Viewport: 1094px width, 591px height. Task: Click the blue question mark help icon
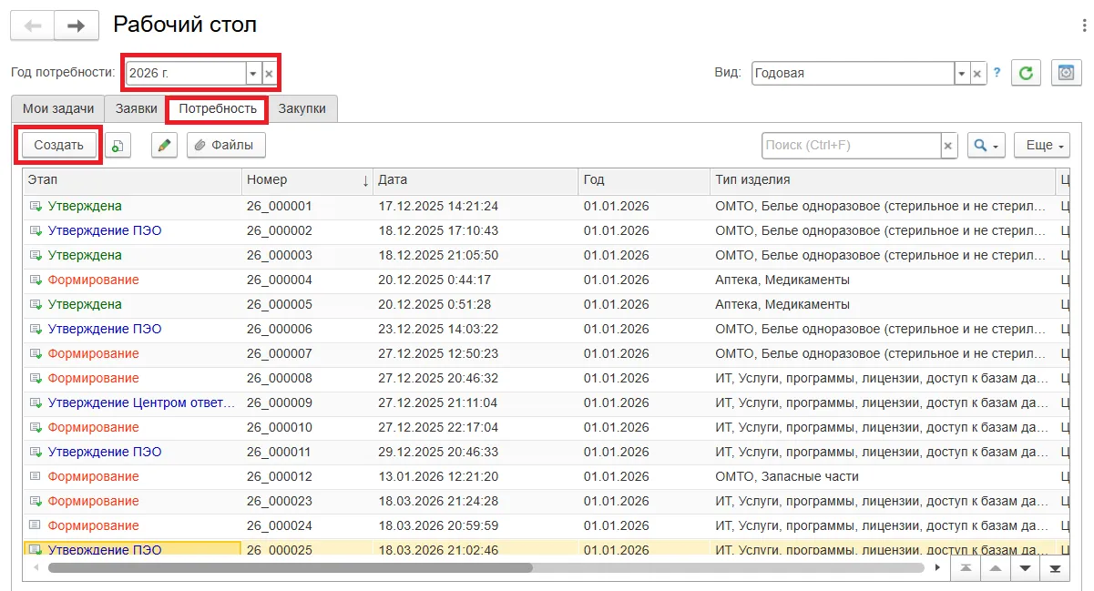tap(997, 73)
